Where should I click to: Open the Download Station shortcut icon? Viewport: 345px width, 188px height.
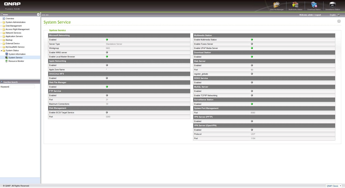(314, 5)
